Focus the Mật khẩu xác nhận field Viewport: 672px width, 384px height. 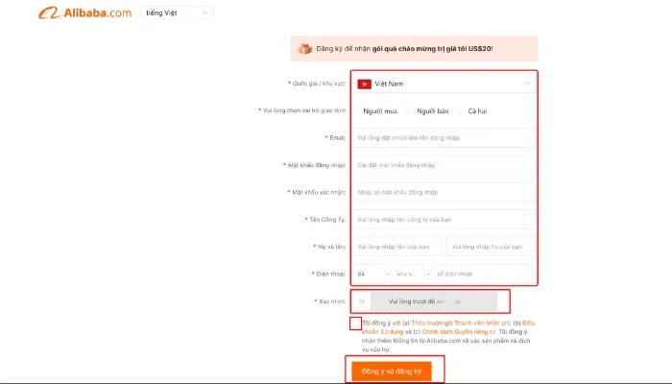(444, 192)
